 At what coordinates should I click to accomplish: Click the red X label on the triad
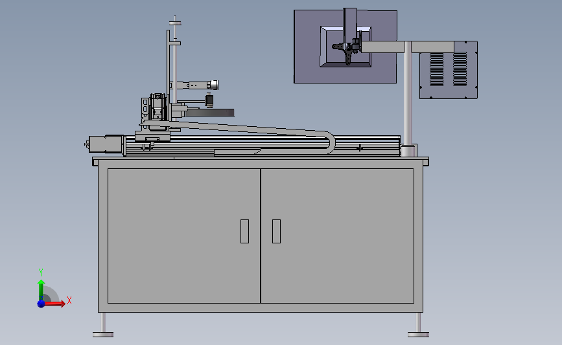[69, 300]
